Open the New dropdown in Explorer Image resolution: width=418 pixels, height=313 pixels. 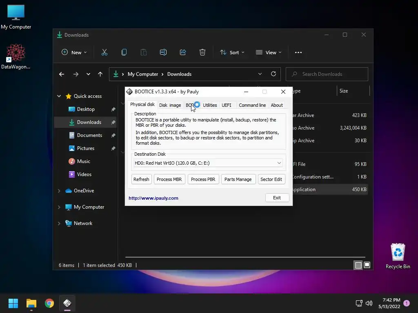click(x=74, y=53)
